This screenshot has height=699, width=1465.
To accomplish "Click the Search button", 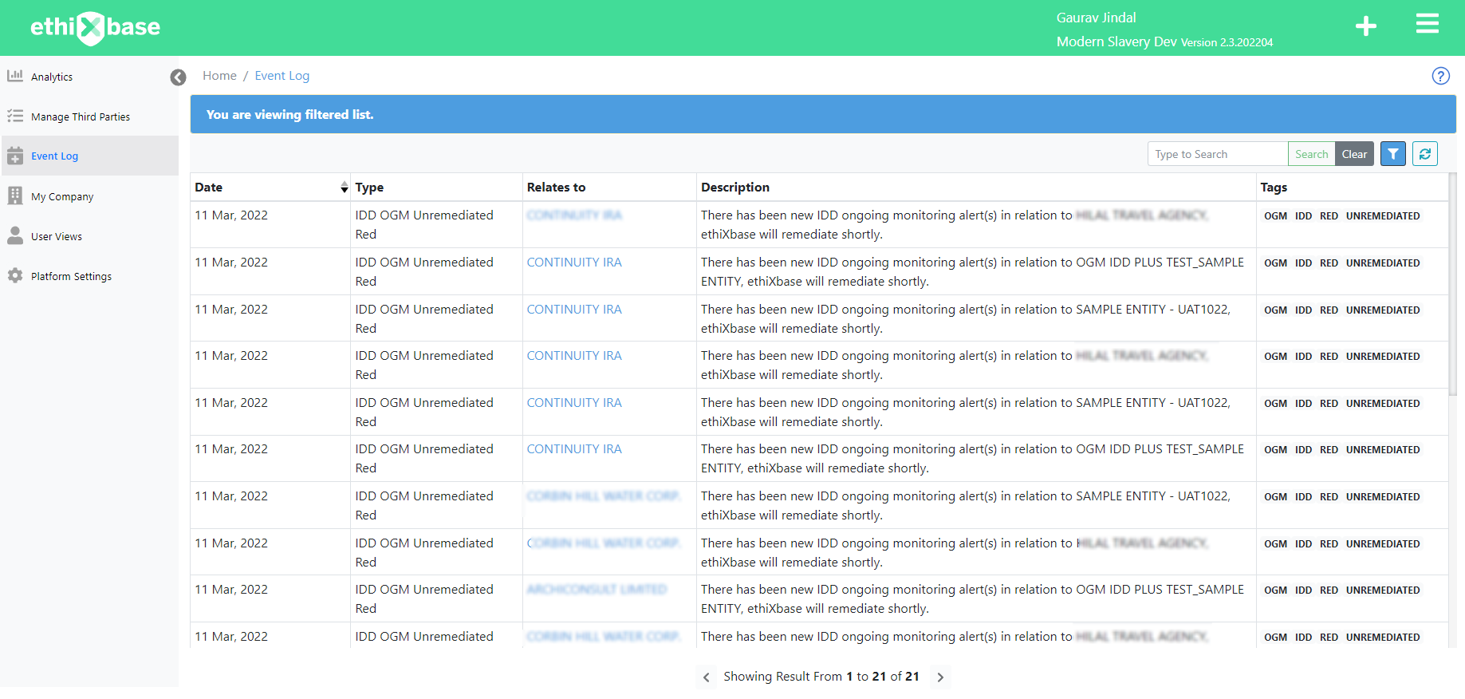I will [x=1312, y=154].
